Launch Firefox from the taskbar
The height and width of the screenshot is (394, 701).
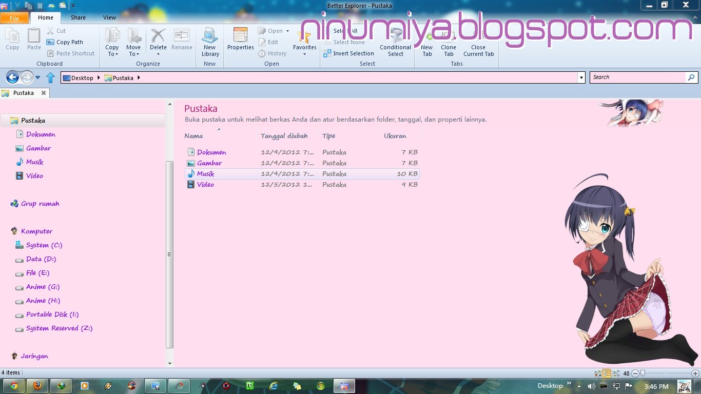point(37,386)
